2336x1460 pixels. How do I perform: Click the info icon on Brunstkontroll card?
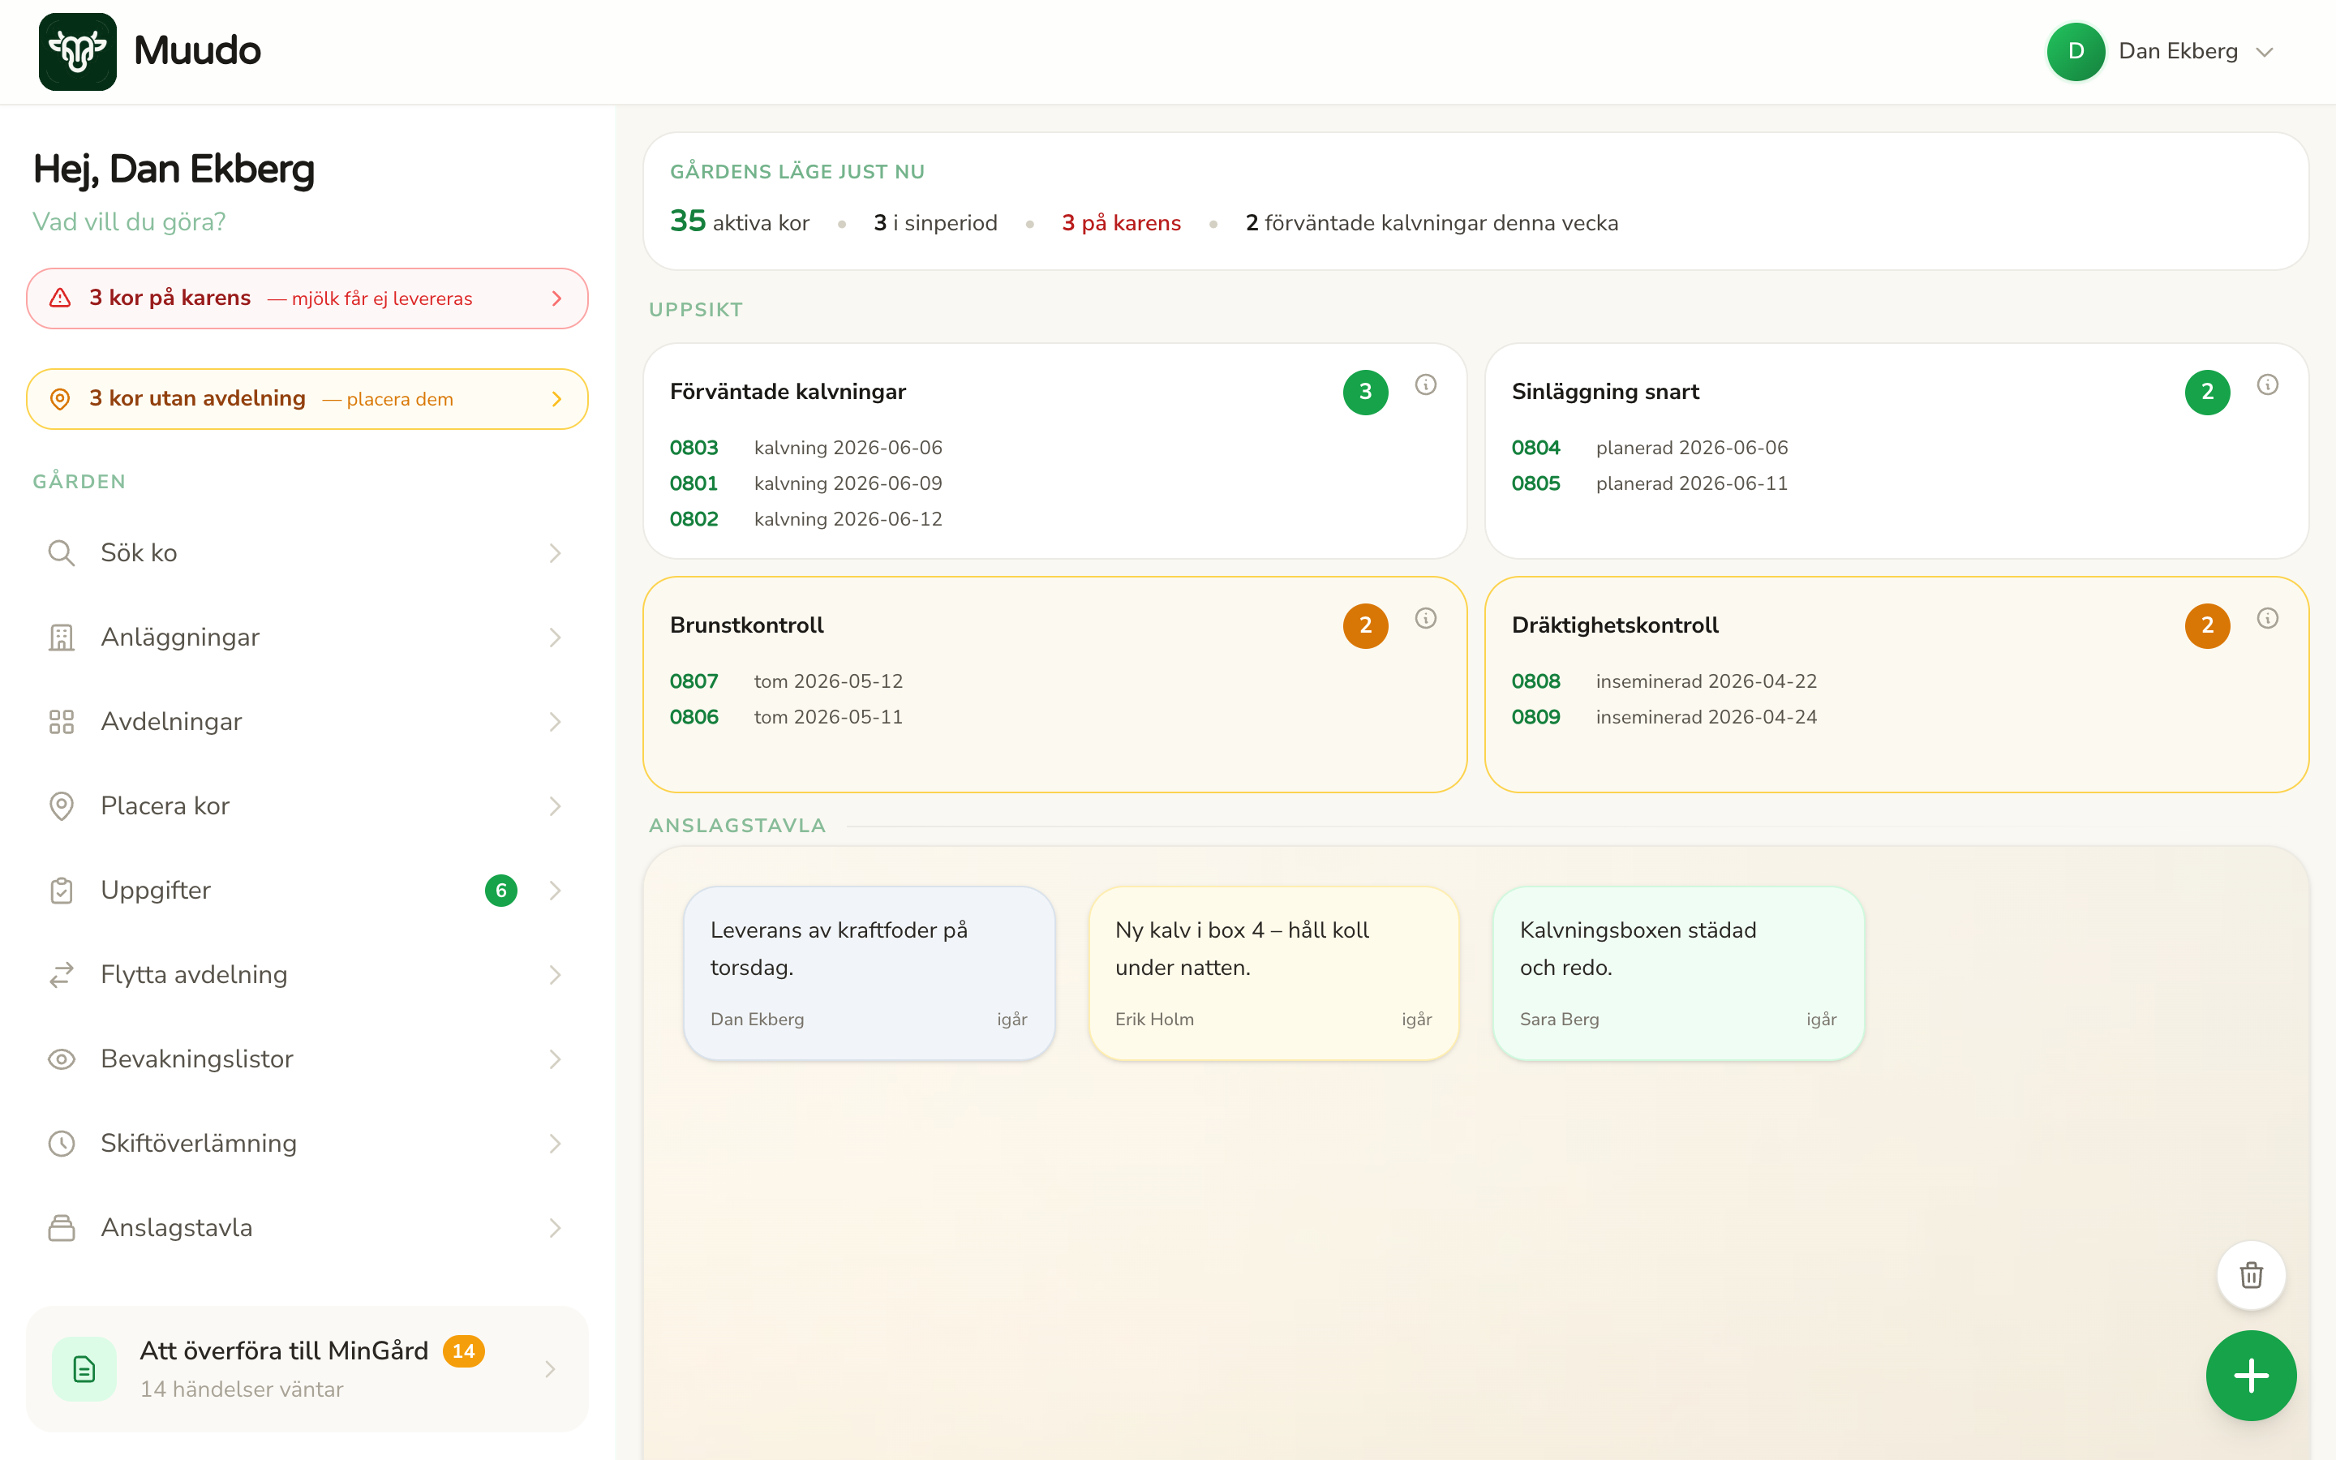coord(1426,619)
